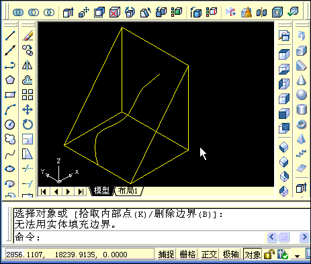Image resolution: width=311 pixels, height=264 pixels.
Task: Select the Offset tool
Action: click(28, 80)
